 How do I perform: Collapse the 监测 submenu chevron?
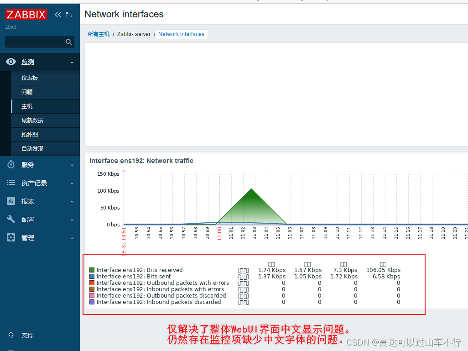(x=71, y=62)
